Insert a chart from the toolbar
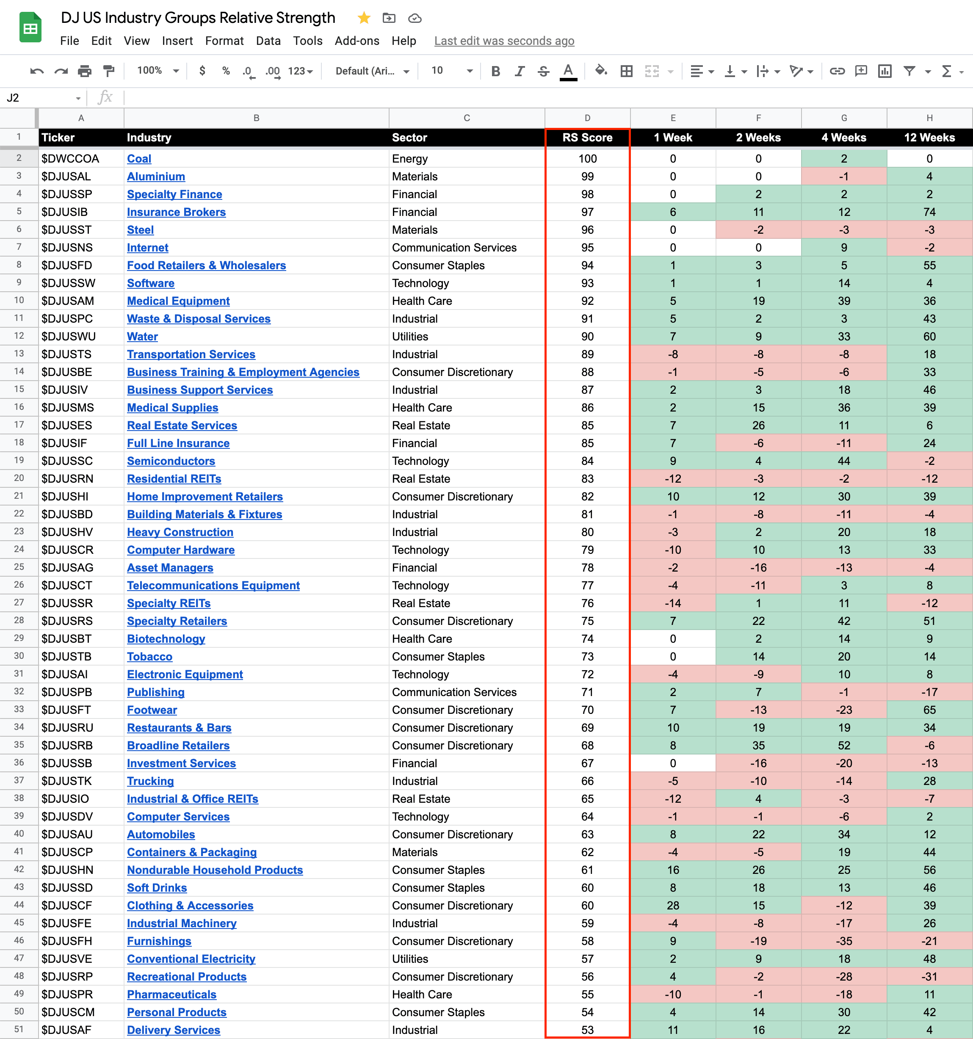Image resolution: width=973 pixels, height=1039 pixels. pyautogui.click(x=884, y=71)
